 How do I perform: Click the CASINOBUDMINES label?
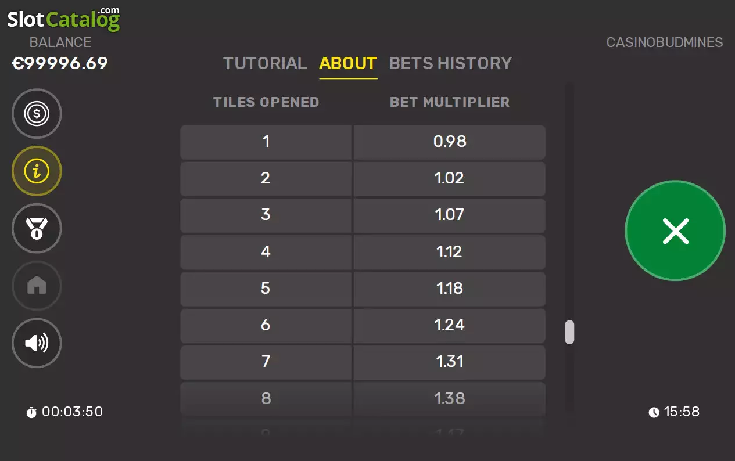pos(665,42)
